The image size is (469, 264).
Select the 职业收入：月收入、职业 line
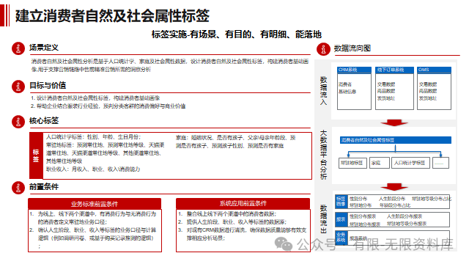(93, 169)
